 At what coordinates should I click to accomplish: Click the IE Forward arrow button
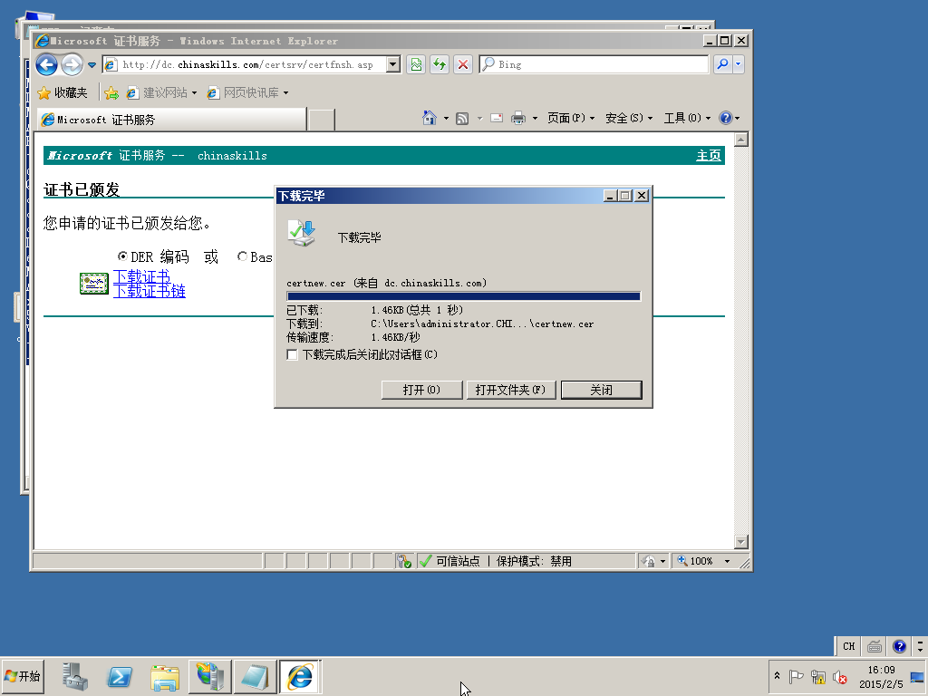click(x=72, y=64)
